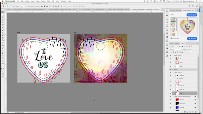Image resolution: width=203 pixels, height=114 pixels.
Task: Click the large heart ornament preview
Action: click(x=187, y=27)
